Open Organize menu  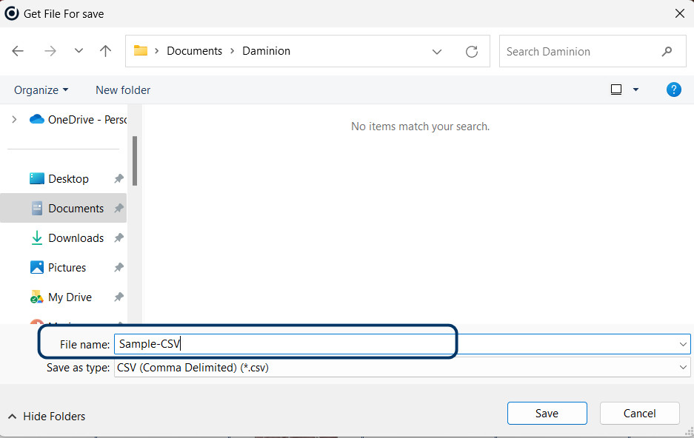click(x=41, y=90)
